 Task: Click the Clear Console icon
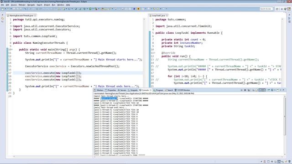[253, 90]
